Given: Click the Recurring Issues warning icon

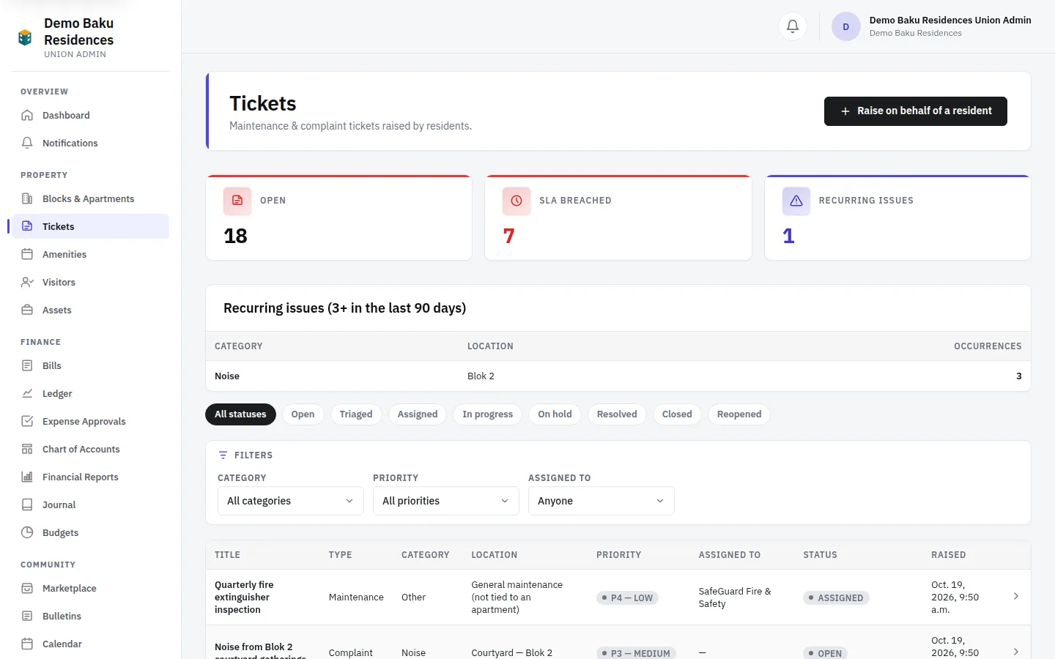Looking at the screenshot, I should [x=796, y=201].
